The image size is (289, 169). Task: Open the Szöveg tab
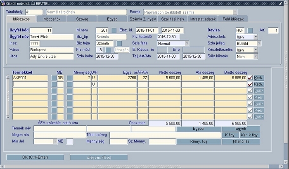[x=82, y=19]
